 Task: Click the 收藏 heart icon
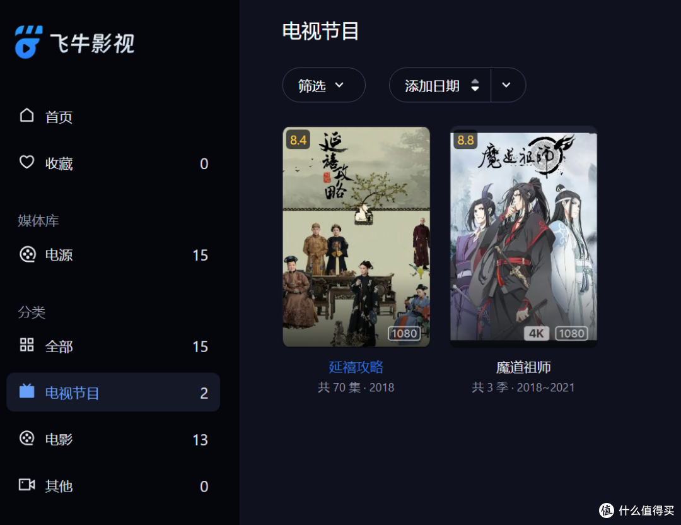click(x=26, y=162)
